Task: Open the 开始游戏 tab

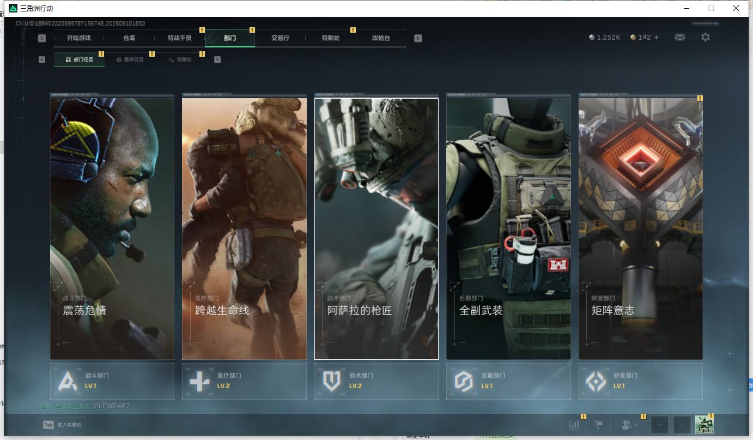Action: point(79,38)
